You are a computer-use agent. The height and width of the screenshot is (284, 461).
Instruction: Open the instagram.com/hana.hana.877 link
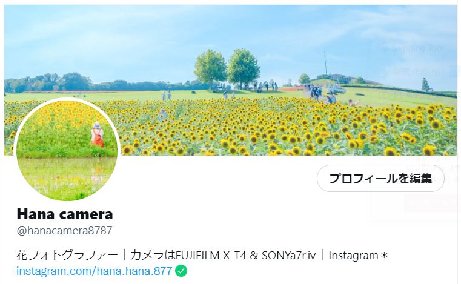click(94, 271)
